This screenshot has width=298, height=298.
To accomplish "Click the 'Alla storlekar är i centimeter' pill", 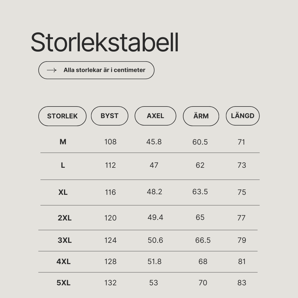I will [96, 70].
